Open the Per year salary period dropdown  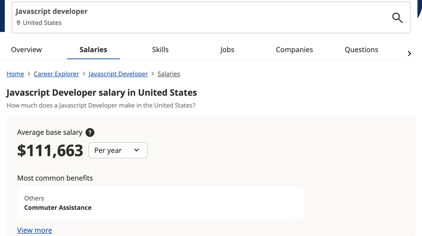tap(118, 150)
